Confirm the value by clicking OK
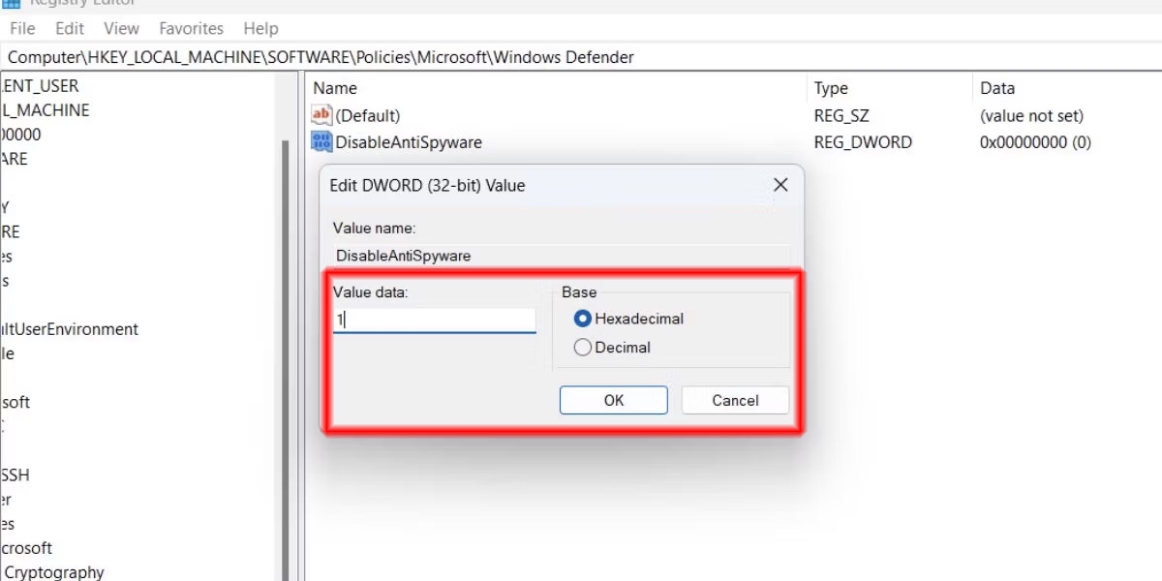The height and width of the screenshot is (581, 1162). pyautogui.click(x=613, y=400)
